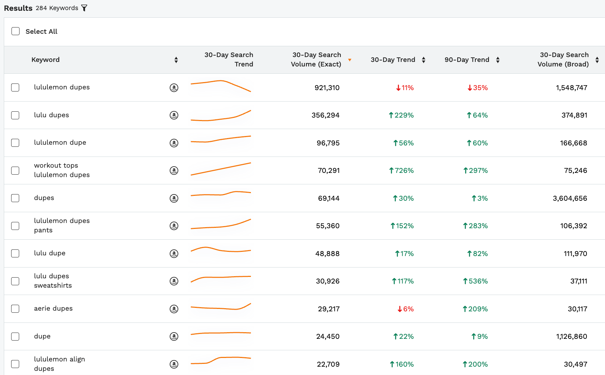Screen dimensions: 605x375
Task: Open the keyword filter funnel icon
Action: click(x=84, y=8)
